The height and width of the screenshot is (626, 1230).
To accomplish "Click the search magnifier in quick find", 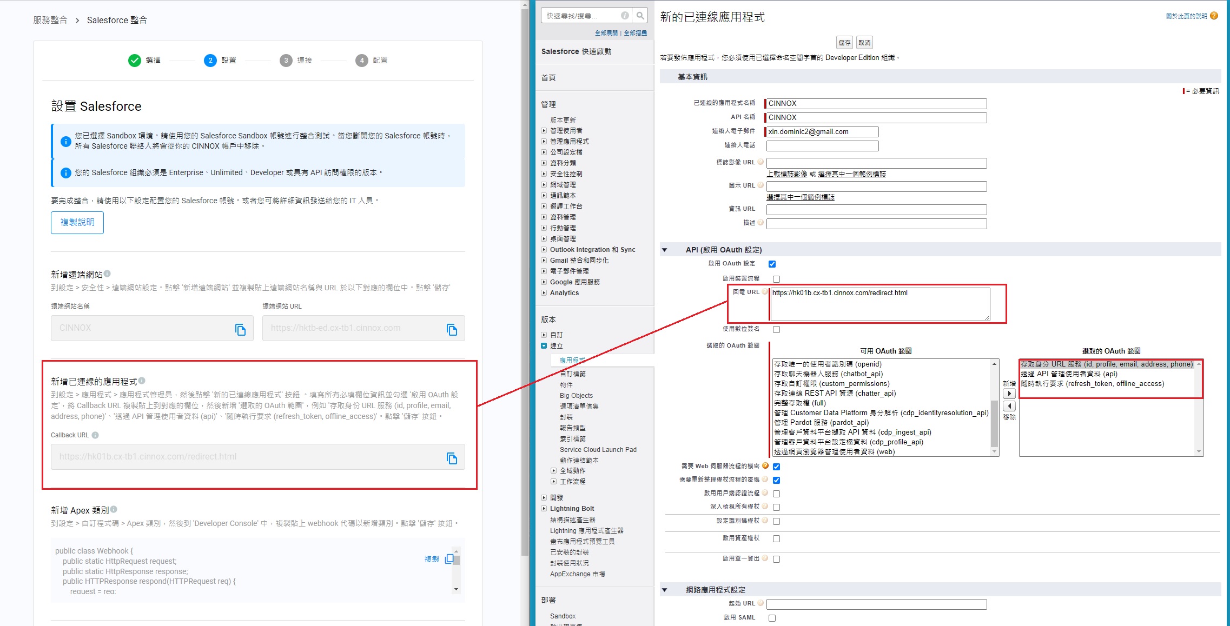I will coord(640,16).
